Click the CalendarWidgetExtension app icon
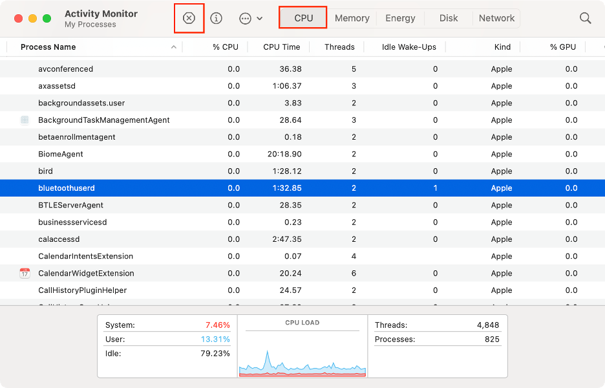This screenshot has height=388, width=605. tap(24, 273)
